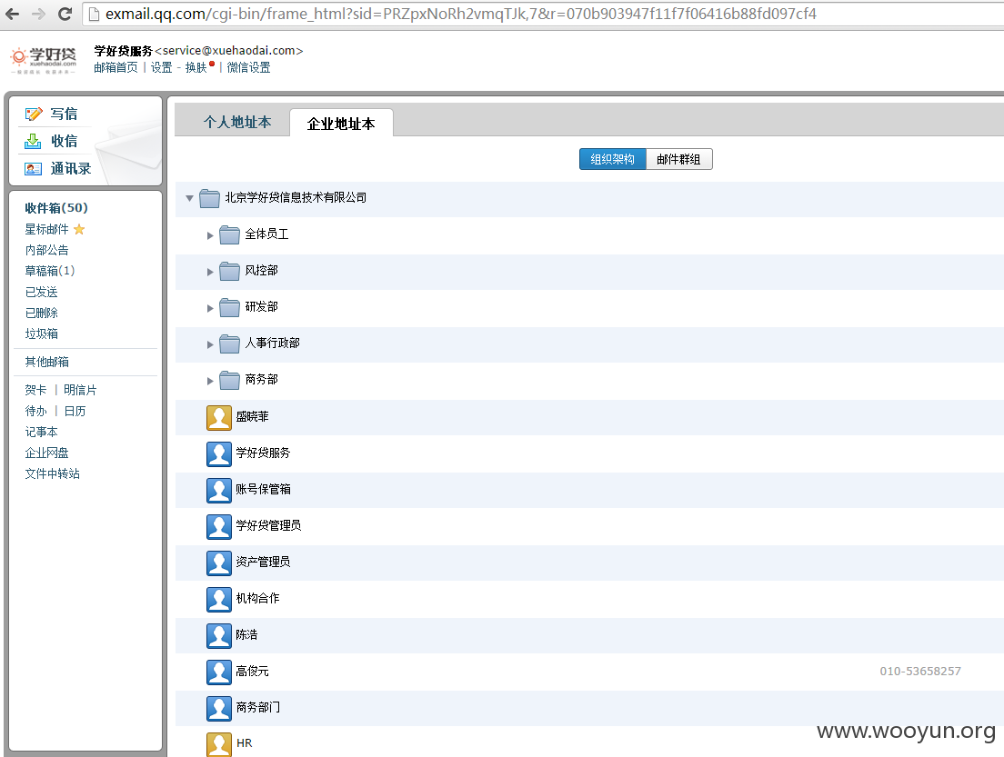Open 邮箱首页 link
Screen dimensions: 1004x757
[x=115, y=67]
